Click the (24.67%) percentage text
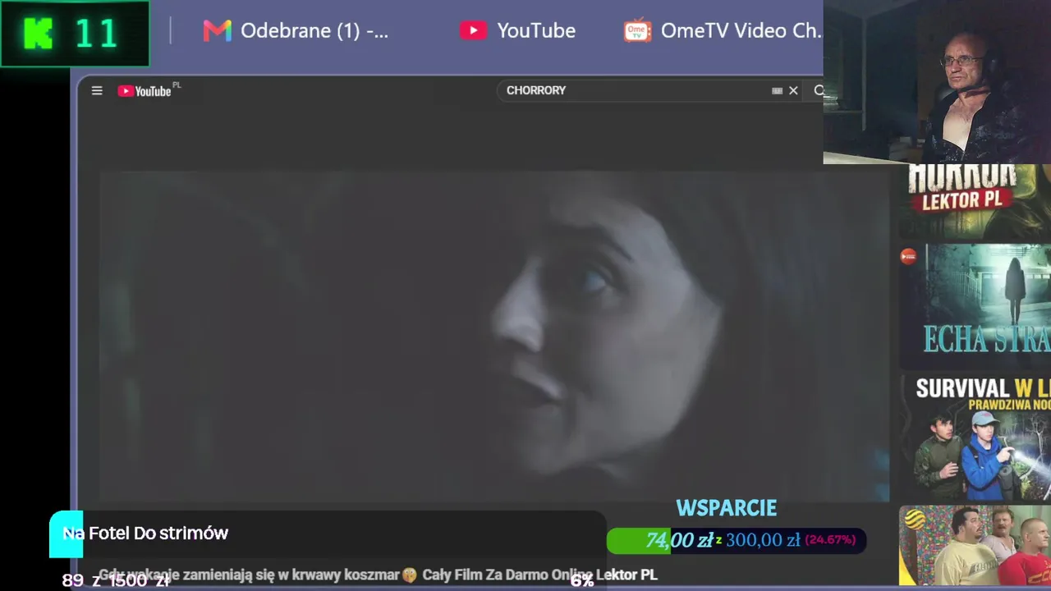This screenshot has height=591, width=1051. pos(830,540)
